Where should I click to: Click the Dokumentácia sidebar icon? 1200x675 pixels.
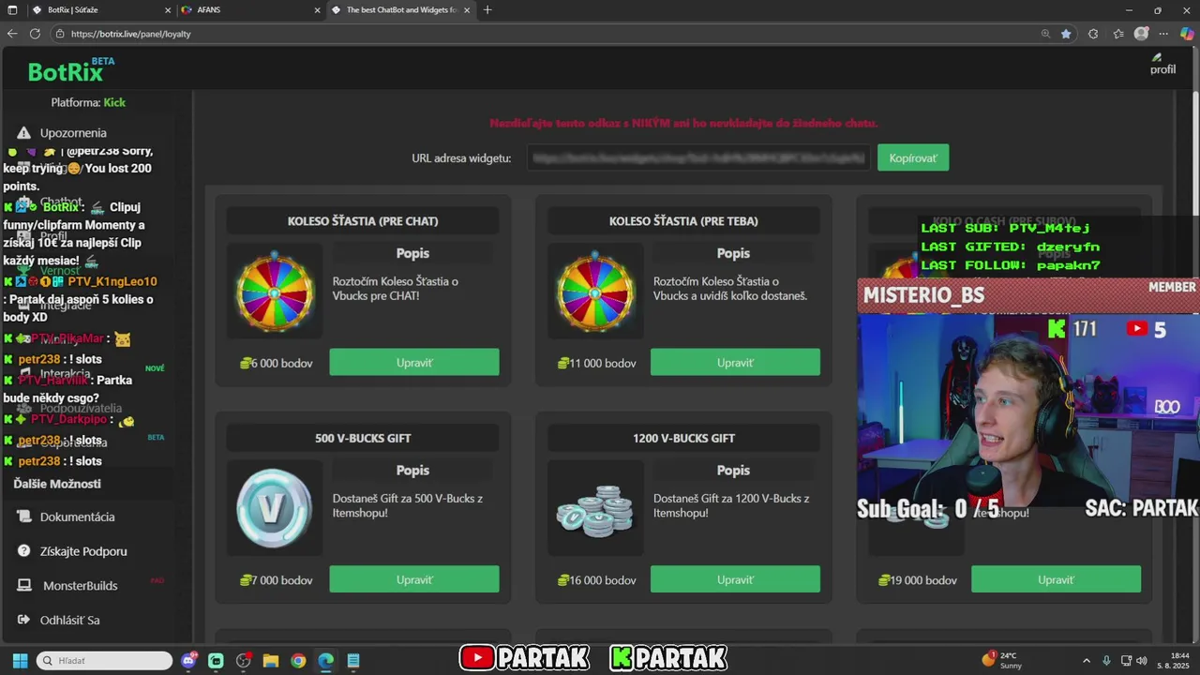click(x=23, y=517)
